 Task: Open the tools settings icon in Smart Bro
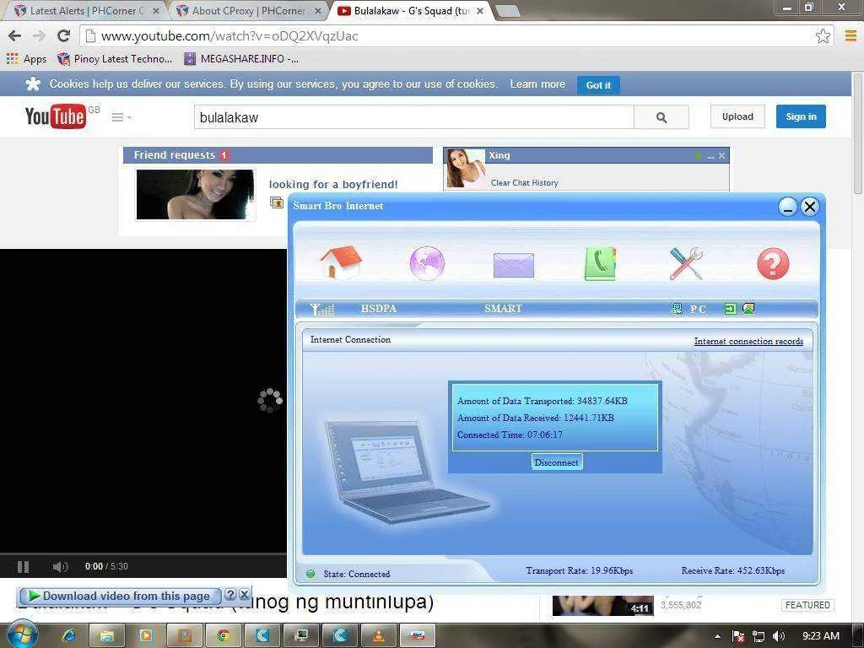[686, 263]
